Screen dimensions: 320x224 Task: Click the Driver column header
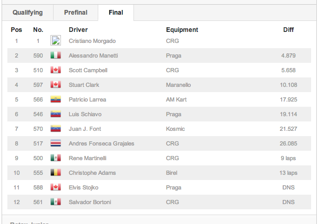coord(78,30)
